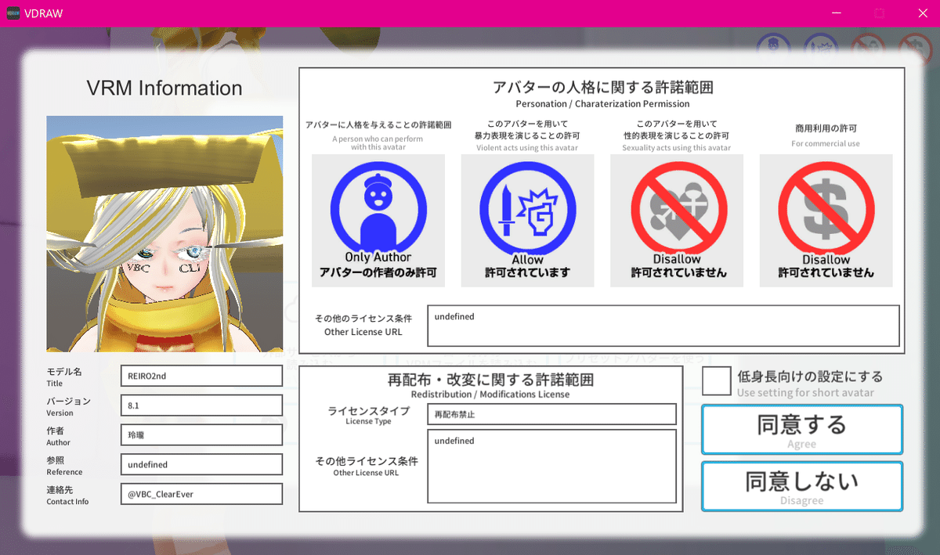Minimize the VDRAW window
This screenshot has width=940, height=555.
tap(836, 13)
